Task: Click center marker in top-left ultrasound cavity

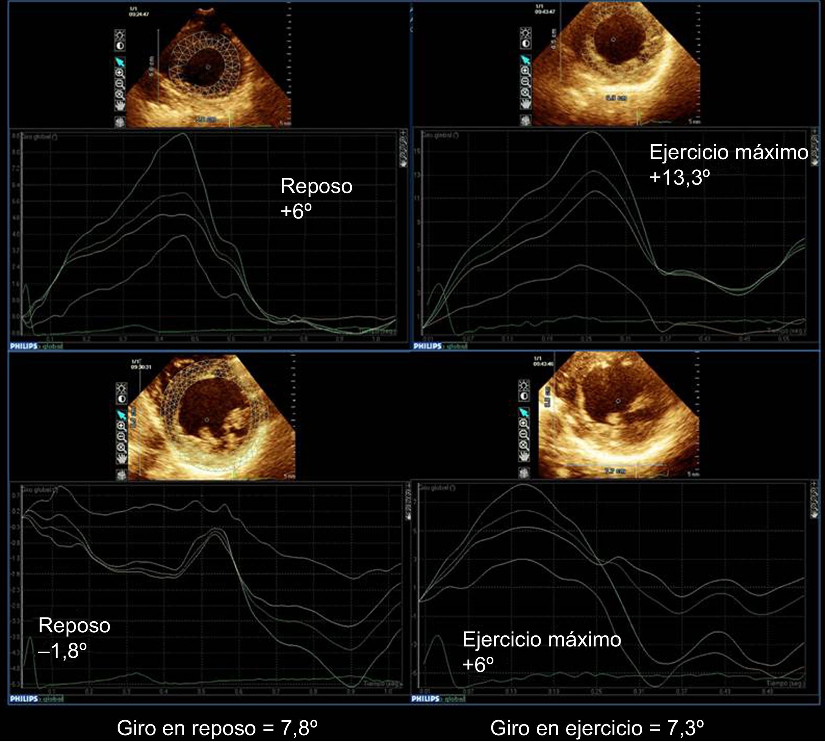Action: (208, 67)
